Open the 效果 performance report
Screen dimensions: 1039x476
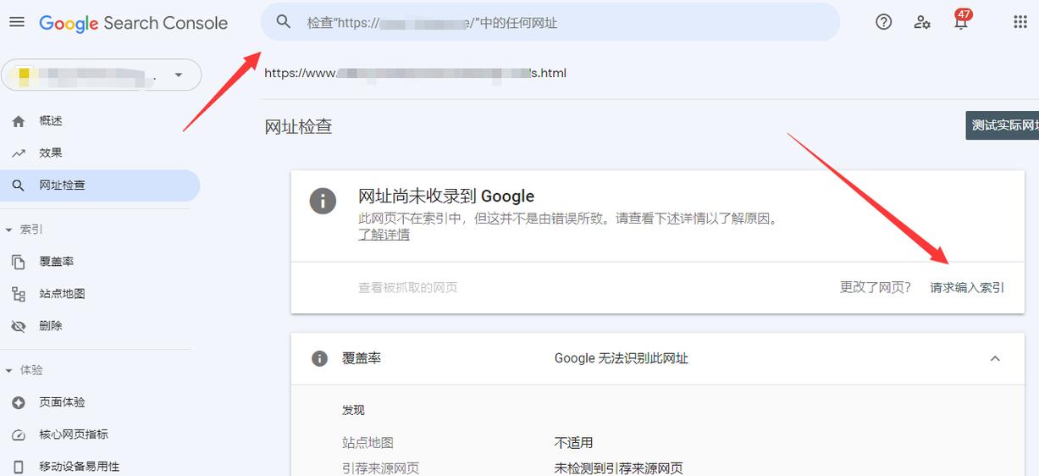coord(51,153)
